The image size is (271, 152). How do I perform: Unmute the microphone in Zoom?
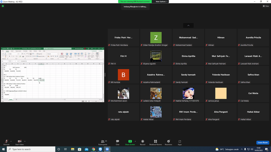[x=6, y=142]
